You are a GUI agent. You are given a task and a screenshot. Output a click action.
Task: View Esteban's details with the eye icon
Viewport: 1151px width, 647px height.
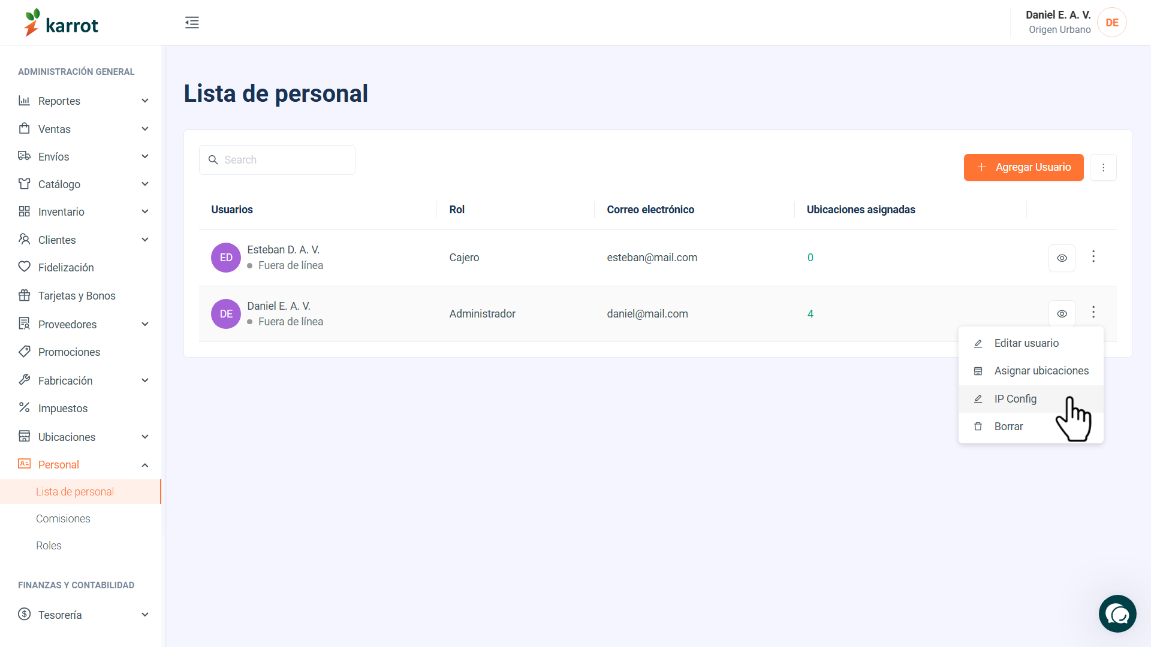(x=1062, y=258)
